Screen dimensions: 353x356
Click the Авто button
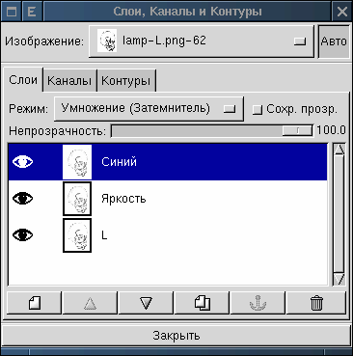coord(334,41)
